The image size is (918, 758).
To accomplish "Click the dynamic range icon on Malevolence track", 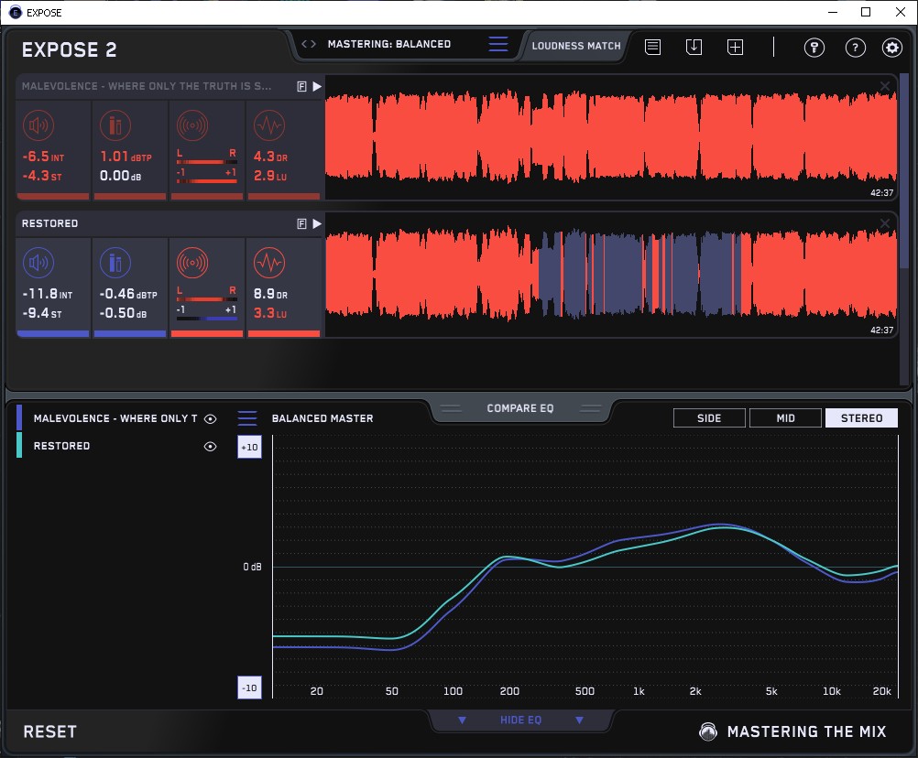I will (269, 125).
